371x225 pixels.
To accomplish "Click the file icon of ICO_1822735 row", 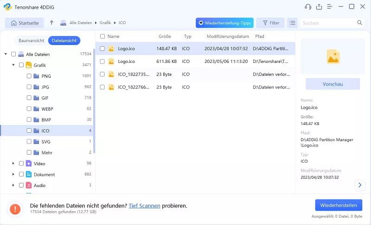I will (x=111, y=74).
